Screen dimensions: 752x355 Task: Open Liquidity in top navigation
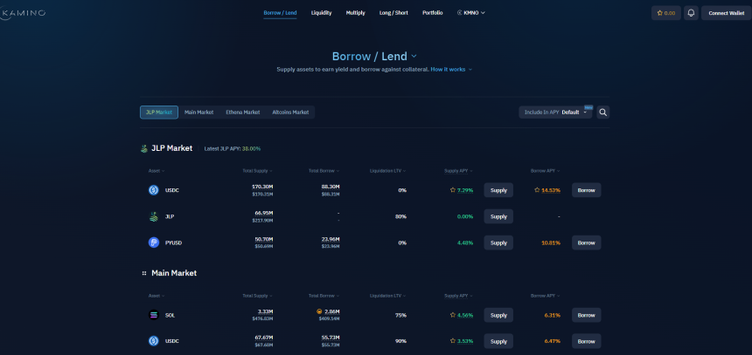click(x=321, y=13)
